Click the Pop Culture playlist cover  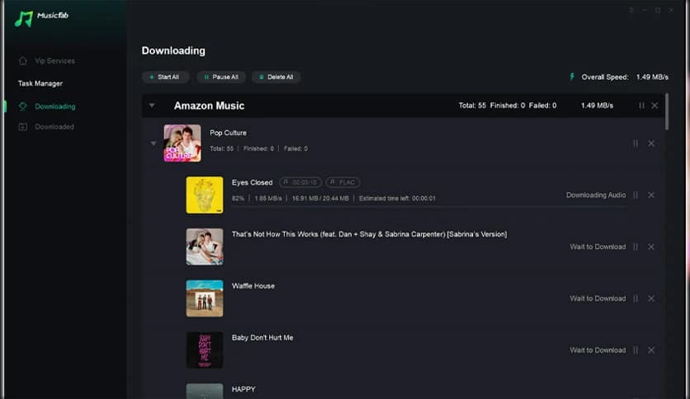tap(182, 143)
